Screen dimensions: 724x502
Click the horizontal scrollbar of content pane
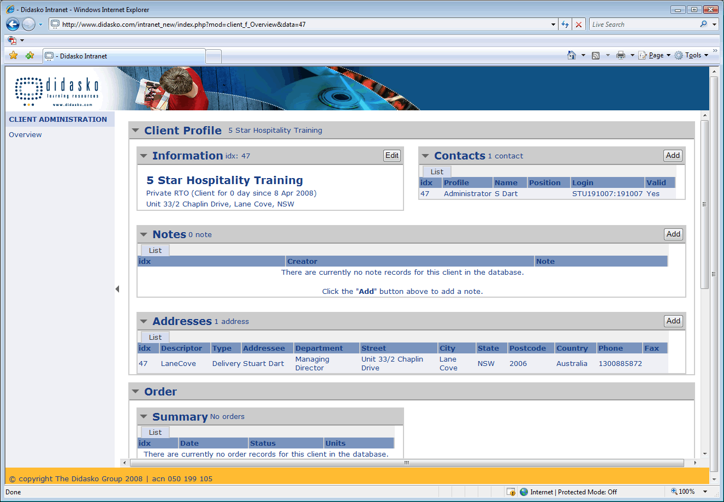406,463
